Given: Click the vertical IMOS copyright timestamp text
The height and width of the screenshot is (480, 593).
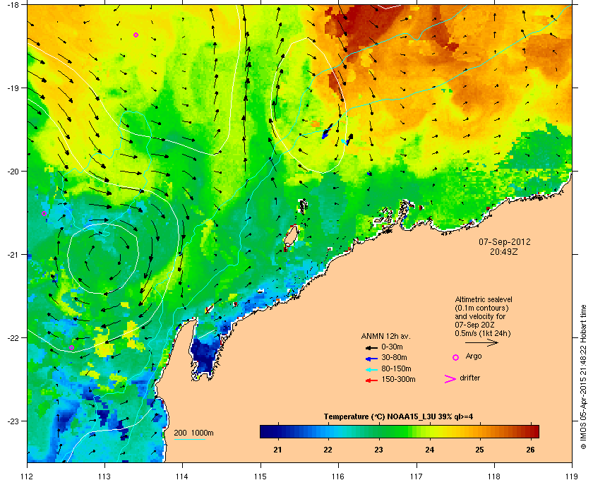Looking at the screenshot, I should [x=584, y=377].
